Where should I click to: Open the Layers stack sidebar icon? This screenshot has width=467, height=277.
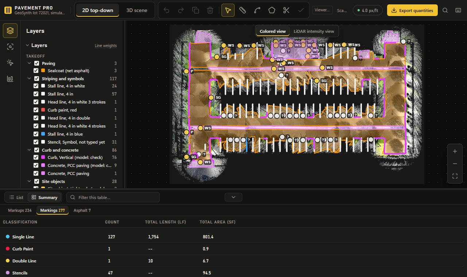click(10, 31)
